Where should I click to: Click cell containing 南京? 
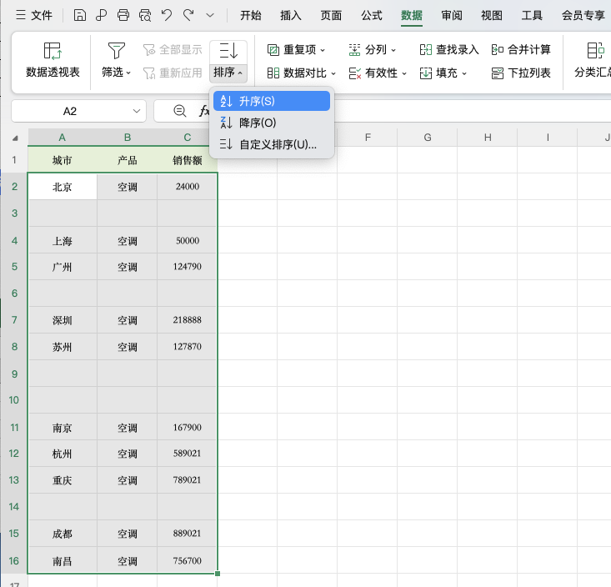click(x=63, y=427)
